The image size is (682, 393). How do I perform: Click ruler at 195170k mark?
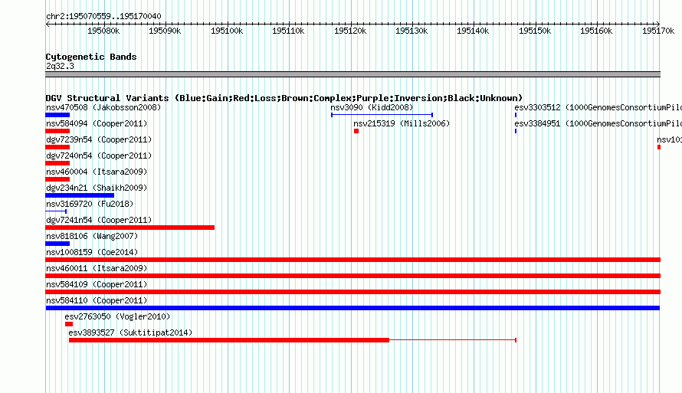658,31
